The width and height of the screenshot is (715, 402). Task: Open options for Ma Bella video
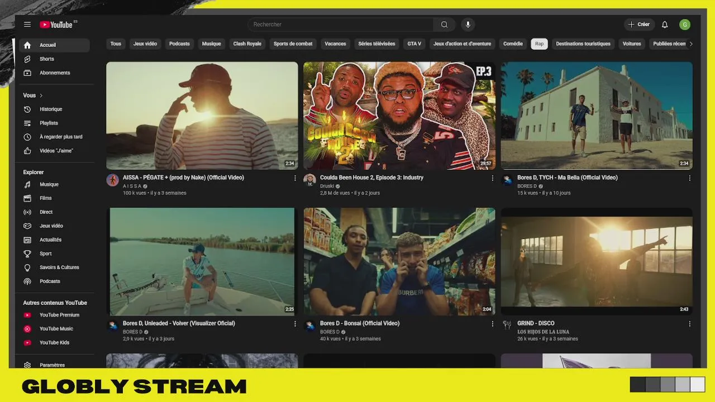(689, 178)
